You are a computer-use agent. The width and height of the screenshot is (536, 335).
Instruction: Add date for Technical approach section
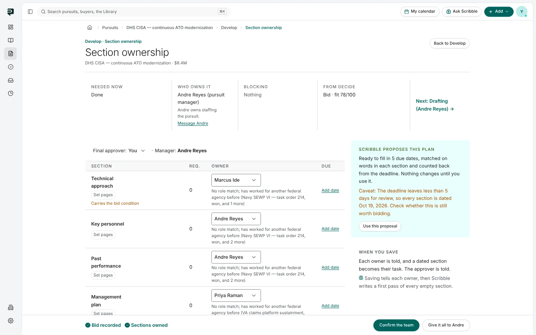pyautogui.click(x=330, y=190)
